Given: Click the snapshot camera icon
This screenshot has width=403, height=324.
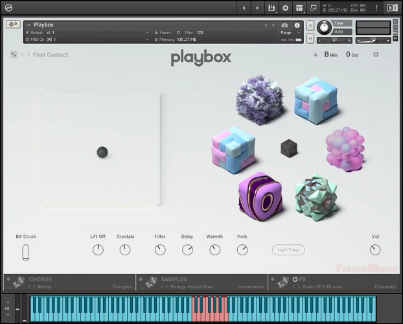Looking at the screenshot, I should (284, 25).
